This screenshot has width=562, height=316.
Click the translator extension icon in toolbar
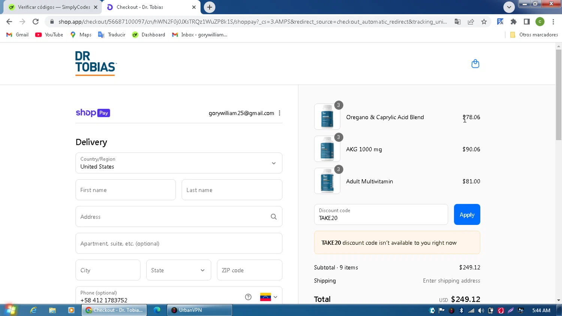pyautogui.click(x=500, y=22)
